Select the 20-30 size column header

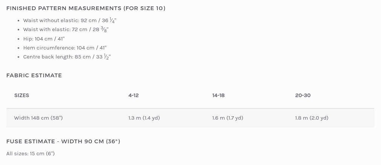click(303, 96)
